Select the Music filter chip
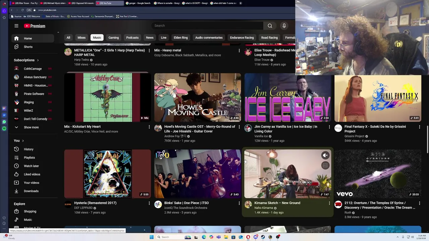Image resolution: width=429 pixels, height=241 pixels. point(97,37)
